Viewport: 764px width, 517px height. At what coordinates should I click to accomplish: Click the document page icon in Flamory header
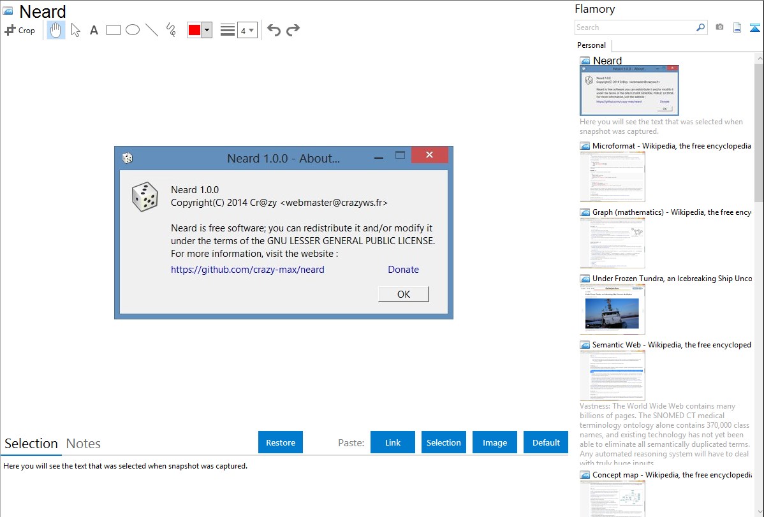737,27
